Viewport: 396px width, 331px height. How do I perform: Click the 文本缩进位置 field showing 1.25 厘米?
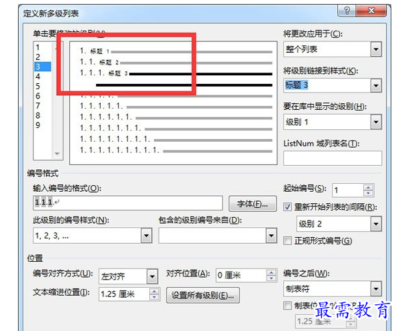pyautogui.click(x=124, y=294)
